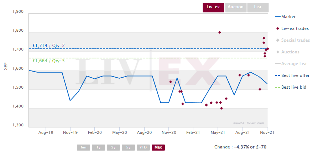Choose the 2y time range
This screenshot has height=152, width=318.
pos(113,147)
